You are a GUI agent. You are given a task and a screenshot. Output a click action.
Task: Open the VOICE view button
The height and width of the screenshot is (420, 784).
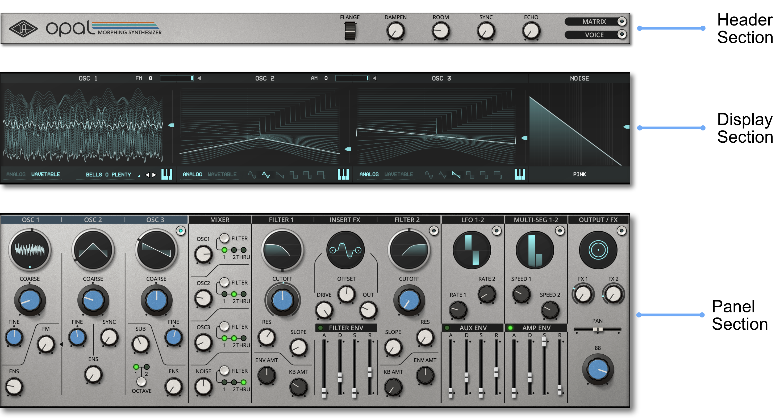tap(596, 35)
